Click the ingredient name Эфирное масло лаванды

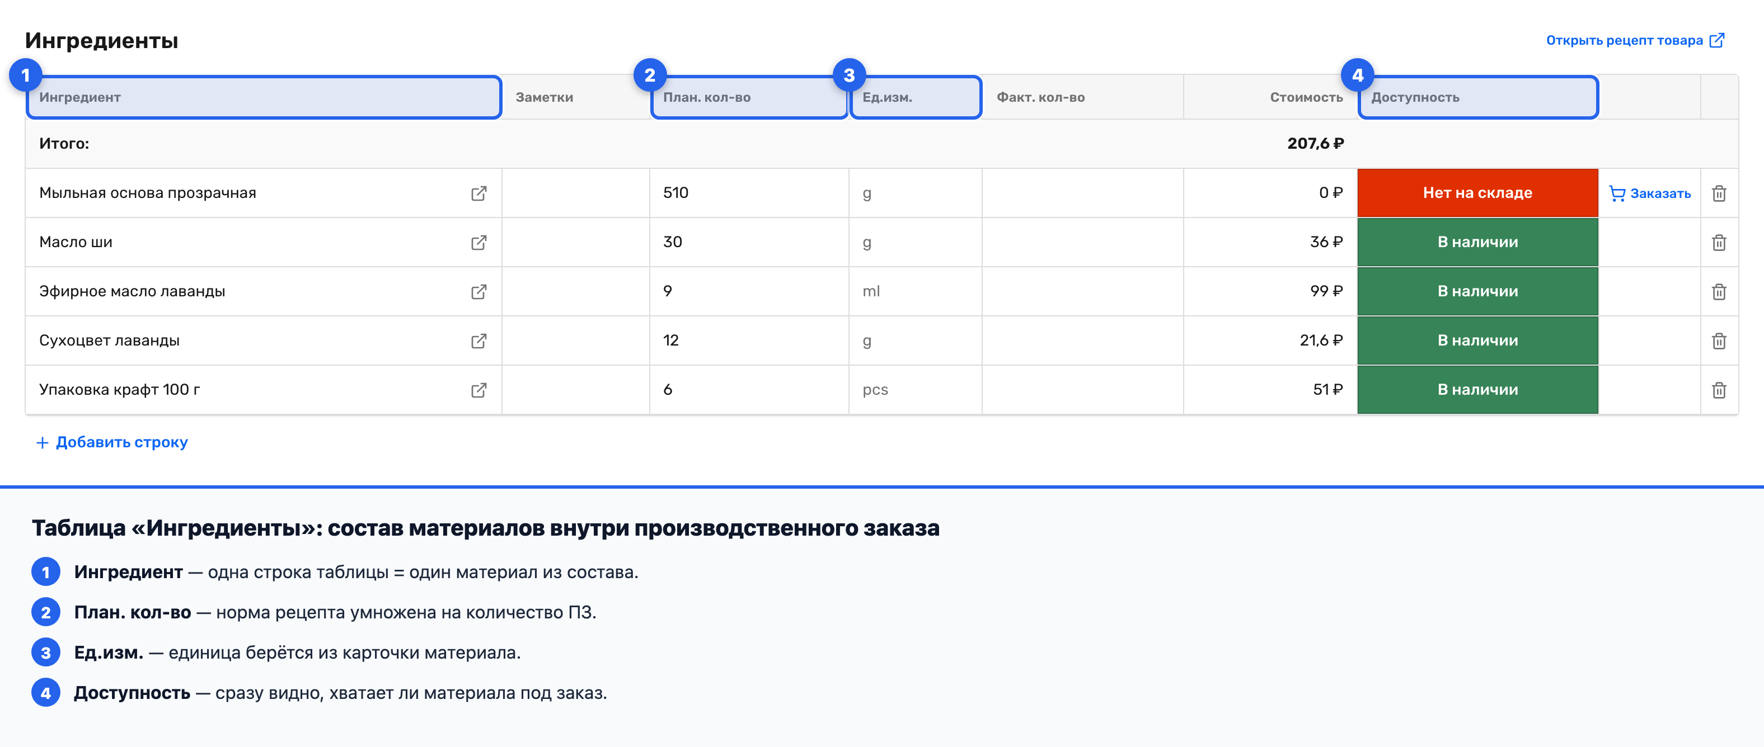tap(132, 291)
